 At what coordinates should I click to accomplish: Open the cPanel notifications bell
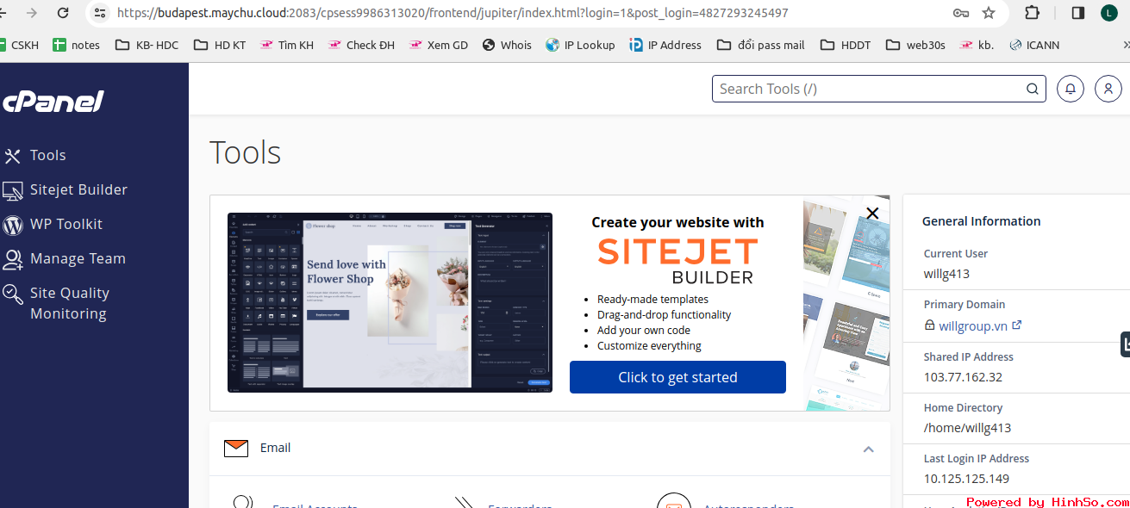(1071, 89)
